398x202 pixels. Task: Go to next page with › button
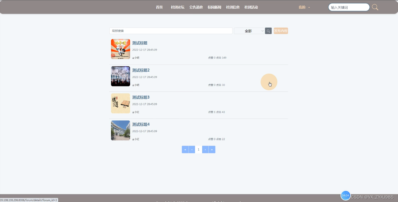click(205, 149)
